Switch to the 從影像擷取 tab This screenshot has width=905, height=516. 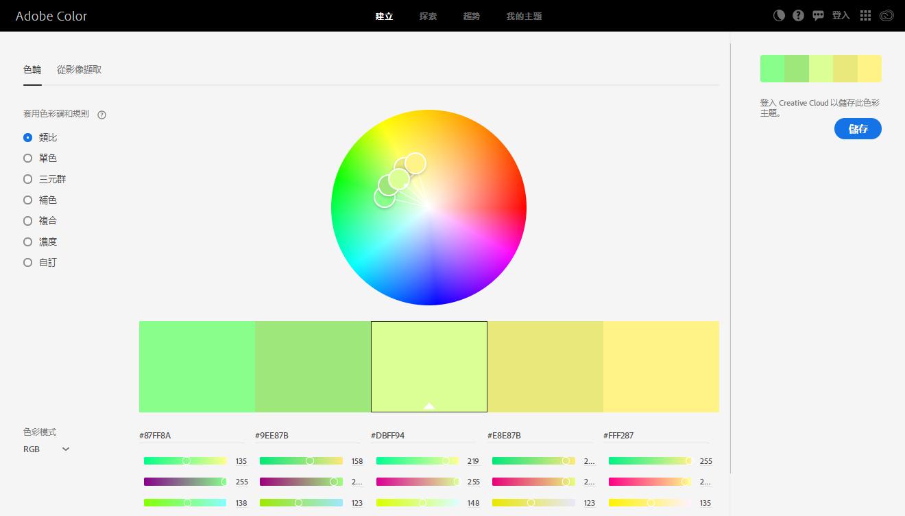pyautogui.click(x=80, y=70)
